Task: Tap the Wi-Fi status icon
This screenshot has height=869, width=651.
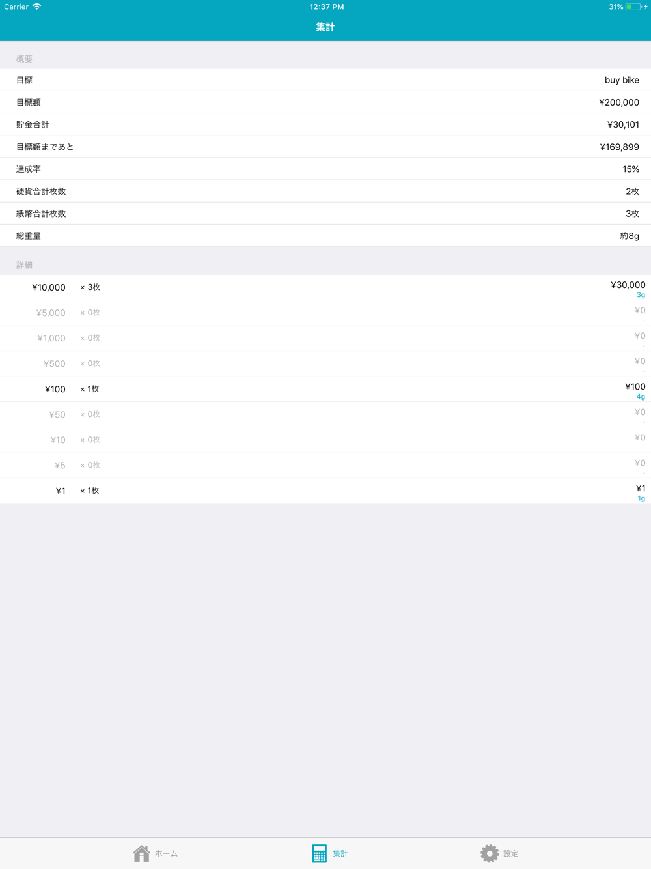Action: pyautogui.click(x=37, y=7)
